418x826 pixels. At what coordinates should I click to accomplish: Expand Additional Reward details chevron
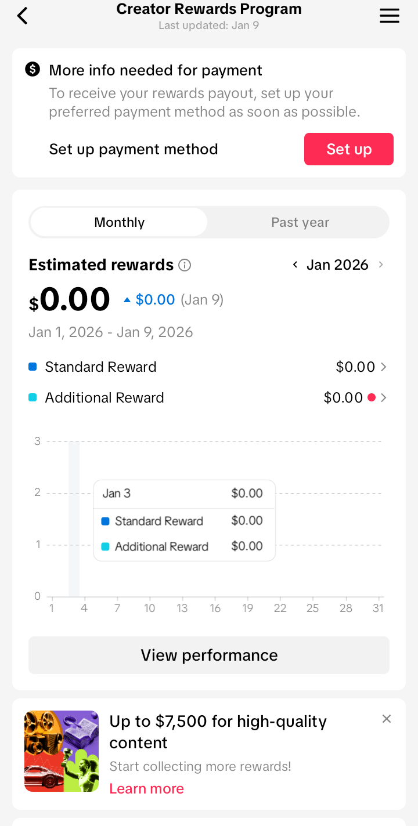point(383,398)
